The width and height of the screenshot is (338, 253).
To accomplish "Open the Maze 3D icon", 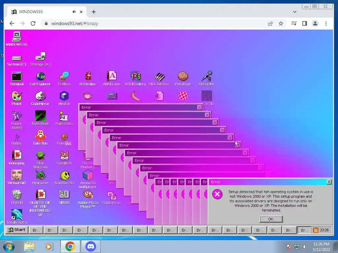I will point(207,96).
